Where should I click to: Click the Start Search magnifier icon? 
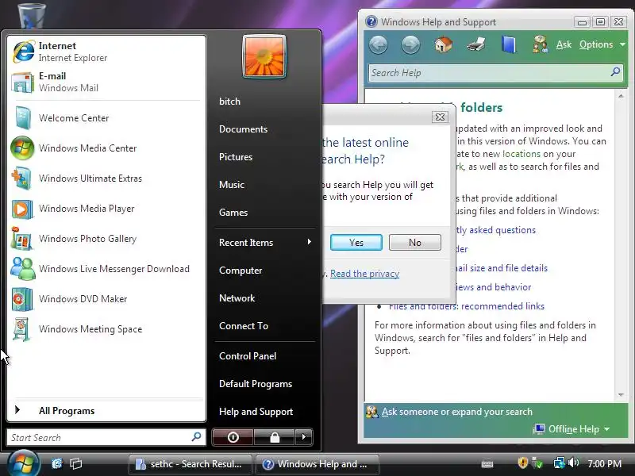(196, 437)
